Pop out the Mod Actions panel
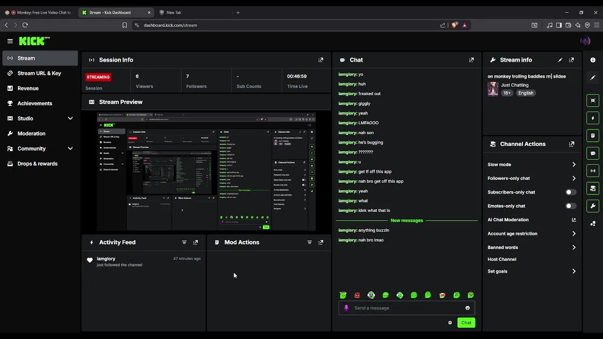Image resolution: width=603 pixels, height=339 pixels. click(x=321, y=242)
